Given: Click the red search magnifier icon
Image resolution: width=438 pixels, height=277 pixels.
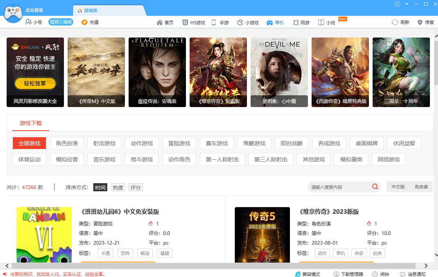Looking at the screenshot, I should (375, 187).
